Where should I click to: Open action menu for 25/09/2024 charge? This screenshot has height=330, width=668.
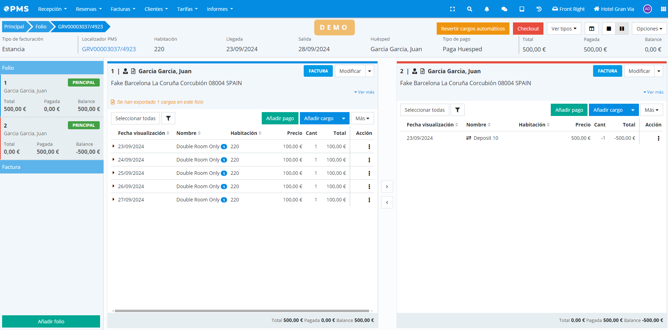(369, 173)
